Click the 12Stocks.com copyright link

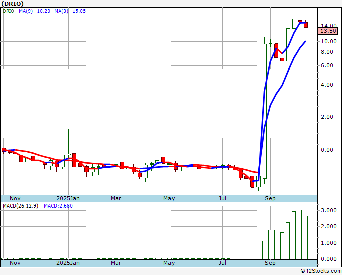click(321, 271)
